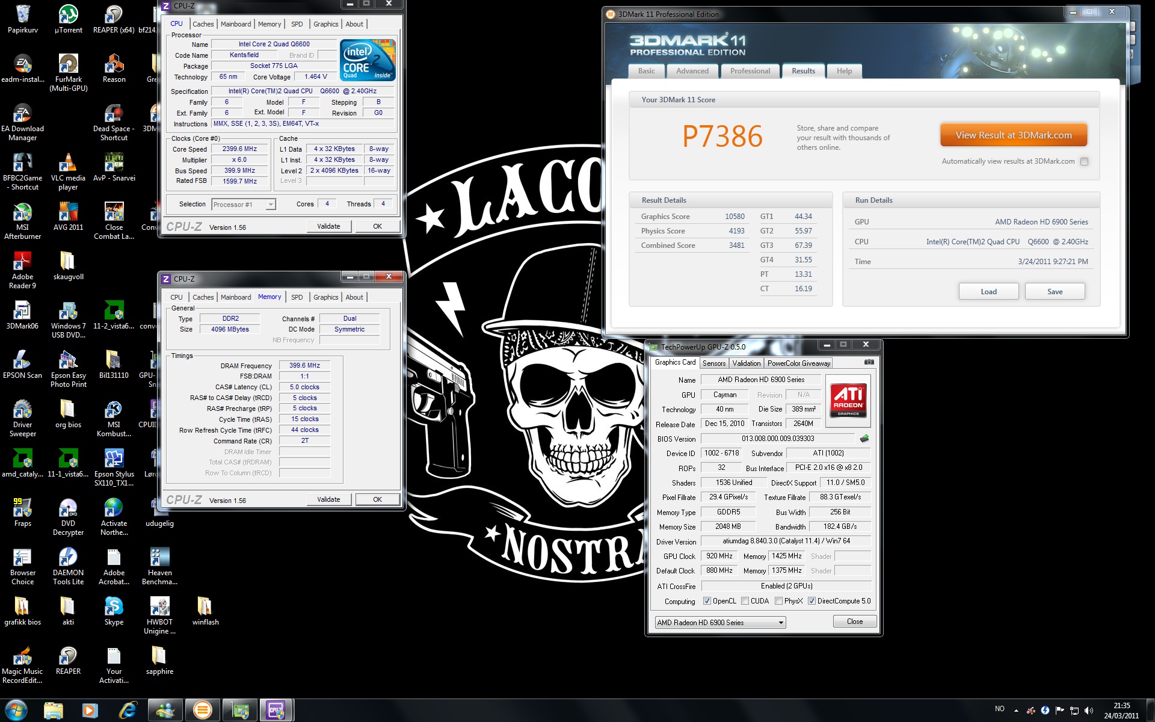
Task: Open the Fraps desktop icon
Action: point(22,513)
